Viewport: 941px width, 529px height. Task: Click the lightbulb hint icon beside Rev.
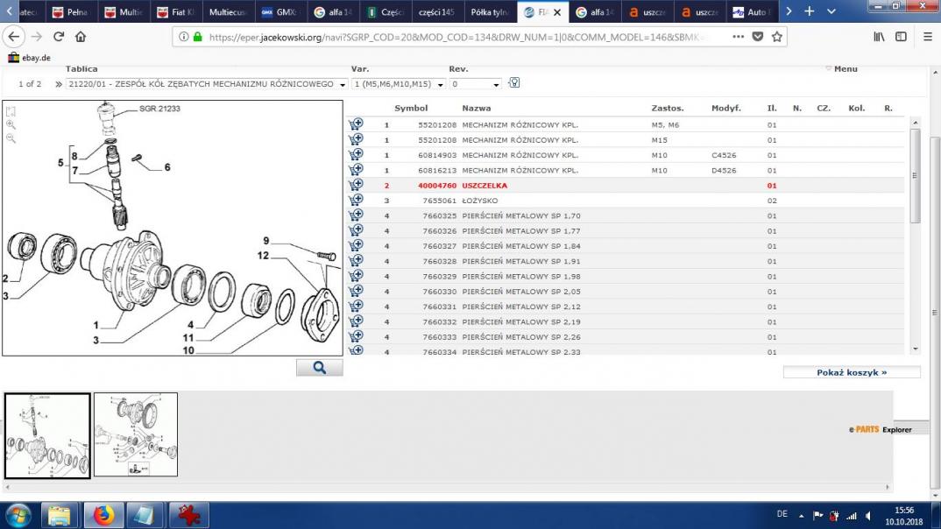pyautogui.click(x=514, y=83)
